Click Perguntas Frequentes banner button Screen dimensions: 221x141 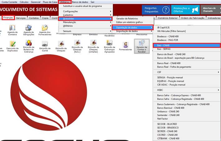[156, 10]
